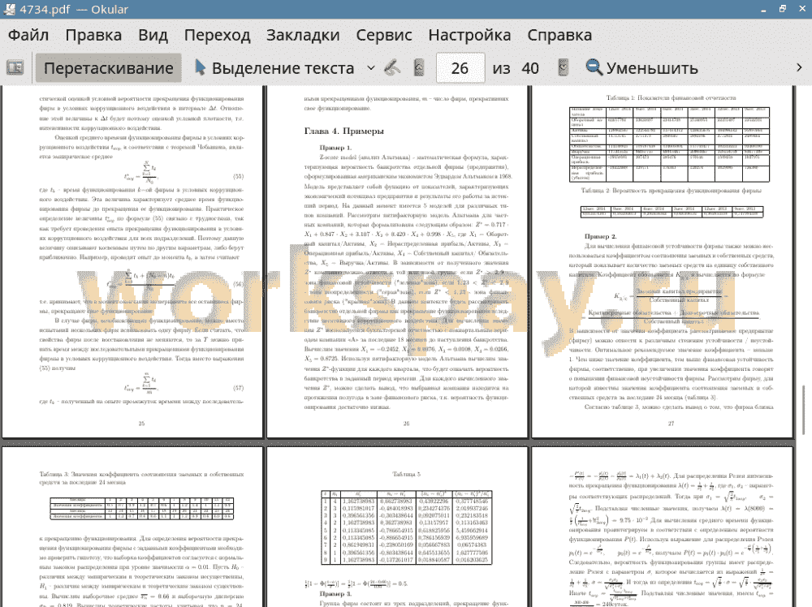Toggle the annotation pen tool
812x607 pixels.
[x=392, y=68]
